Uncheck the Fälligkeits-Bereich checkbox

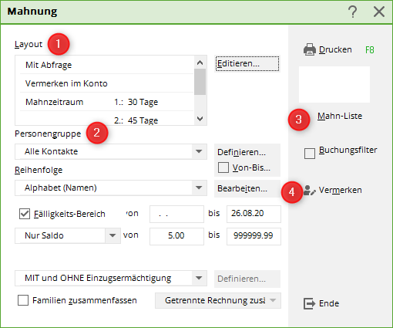click(x=25, y=214)
